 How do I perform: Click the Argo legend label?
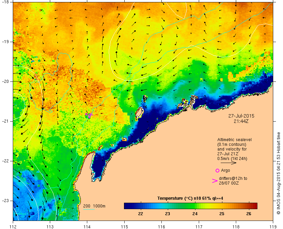pyautogui.click(x=225, y=170)
